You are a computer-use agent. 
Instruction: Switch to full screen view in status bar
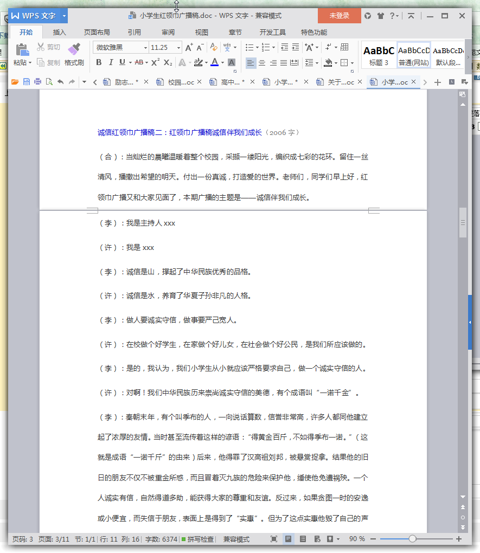pos(273,539)
